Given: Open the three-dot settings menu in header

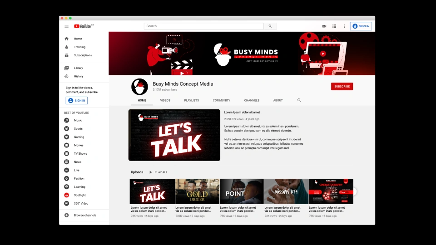Looking at the screenshot, I should [x=344, y=26].
